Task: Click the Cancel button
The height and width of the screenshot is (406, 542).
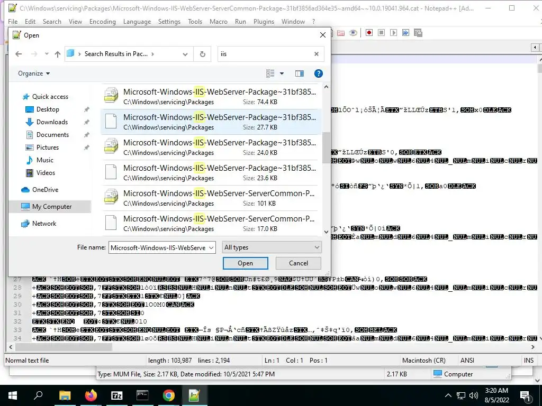Action: (x=299, y=263)
